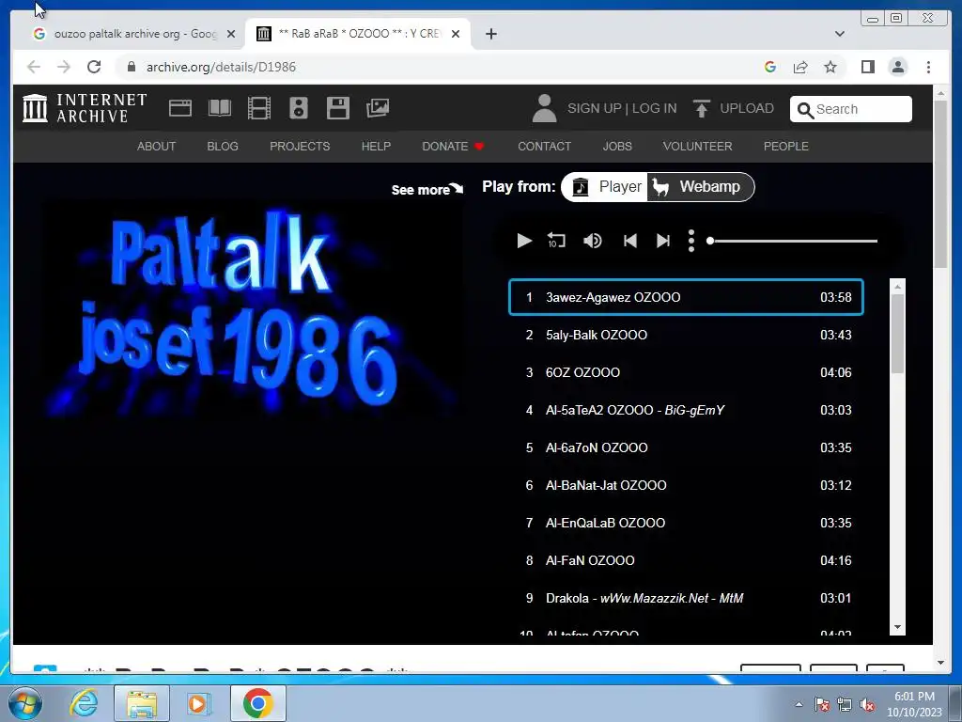Click the UPLOAD link

pyautogui.click(x=747, y=109)
